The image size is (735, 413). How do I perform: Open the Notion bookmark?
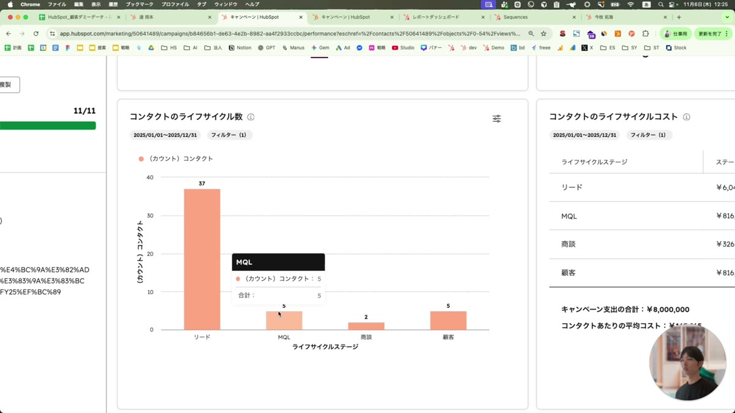pos(240,48)
